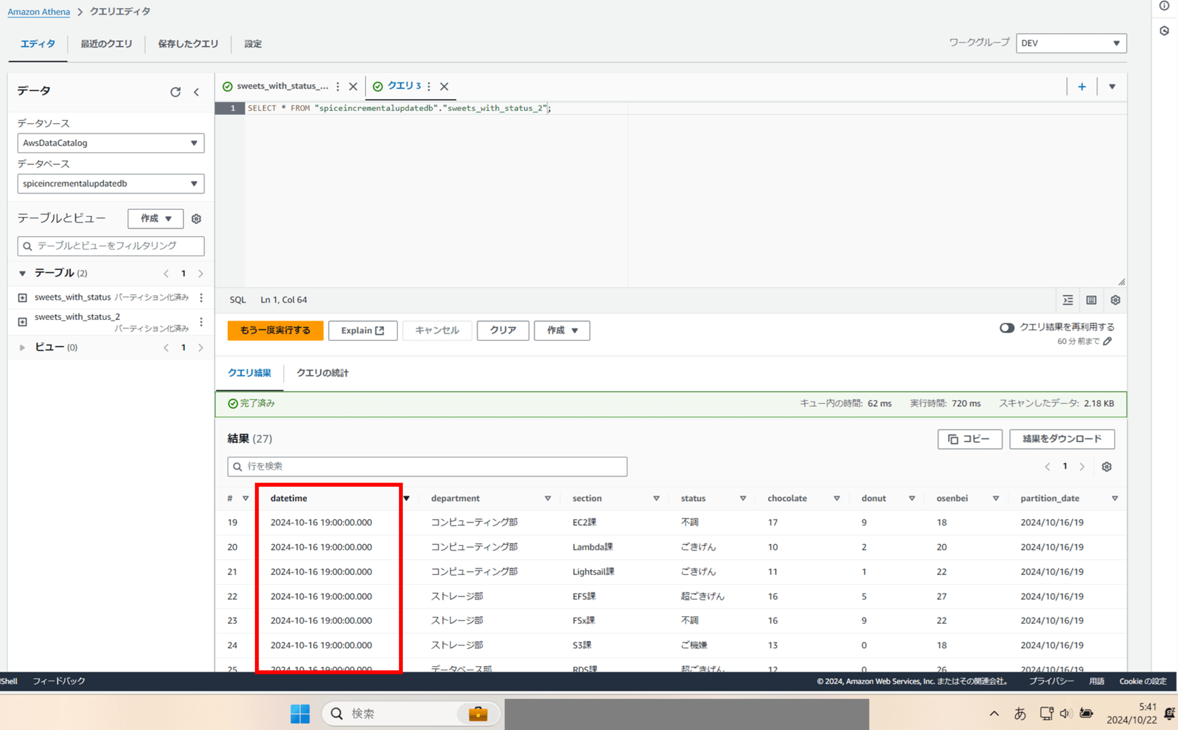Screen dimensions: 1178x730
Task: Collapse the テーブル section
Action: (22, 273)
